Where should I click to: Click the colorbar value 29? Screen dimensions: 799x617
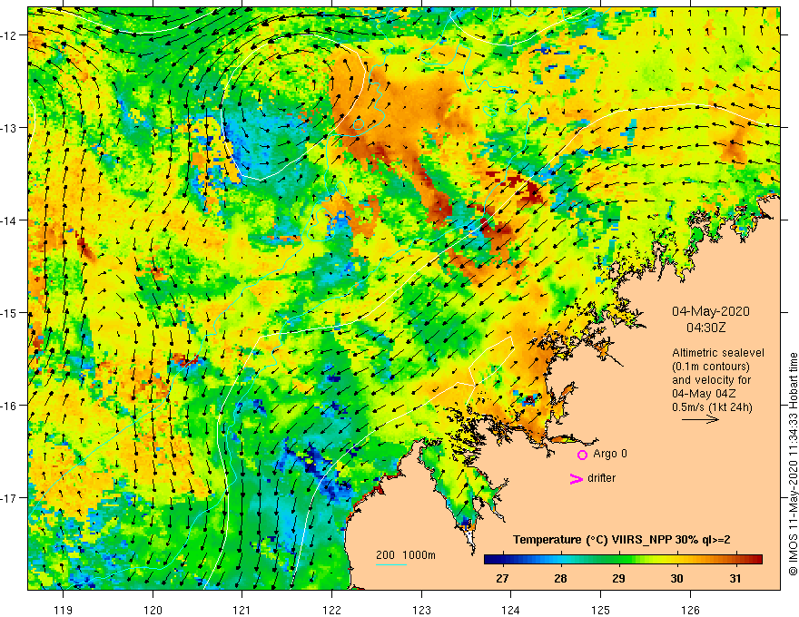coord(618,578)
